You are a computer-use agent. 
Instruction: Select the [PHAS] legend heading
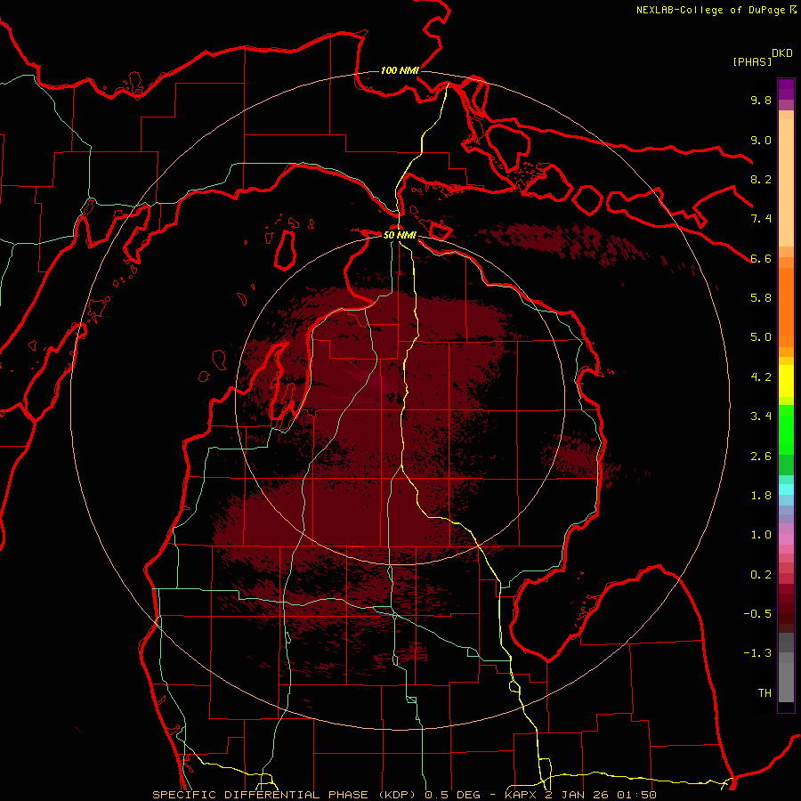click(752, 61)
